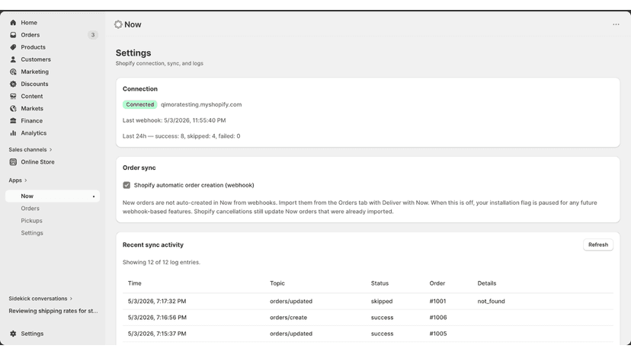Click not_found detail for order #1001
Image resolution: width=631 pixels, height=355 pixels.
point(491,301)
